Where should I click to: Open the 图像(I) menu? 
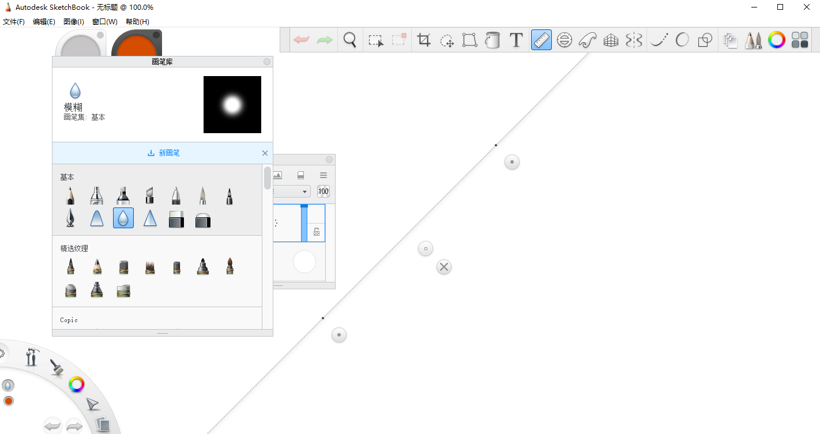[x=73, y=22]
